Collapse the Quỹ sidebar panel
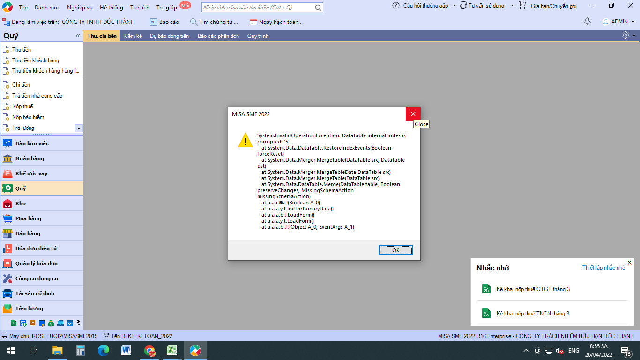640x360 pixels. 78,36
